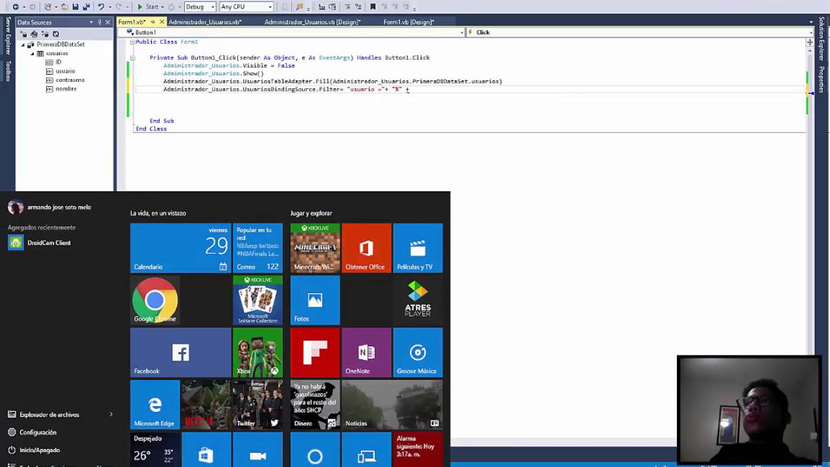Open user account armando jose soto melo

49,207
